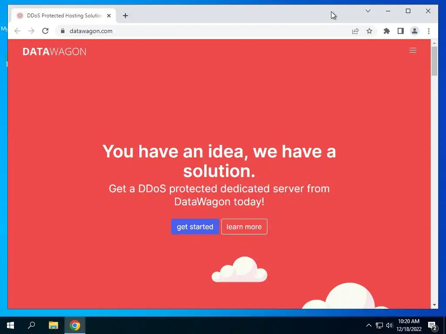Bookmark this tab with star
Image resolution: width=446 pixels, height=334 pixels.
369,31
